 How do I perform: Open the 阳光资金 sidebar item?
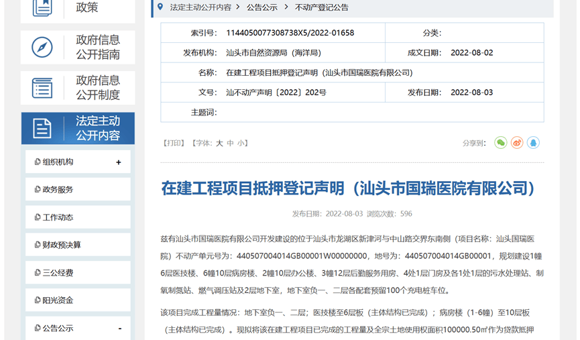point(58,300)
